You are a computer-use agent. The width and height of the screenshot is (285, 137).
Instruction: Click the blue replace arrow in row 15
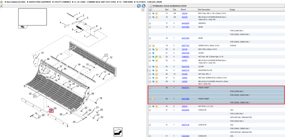(x=153, y=13)
